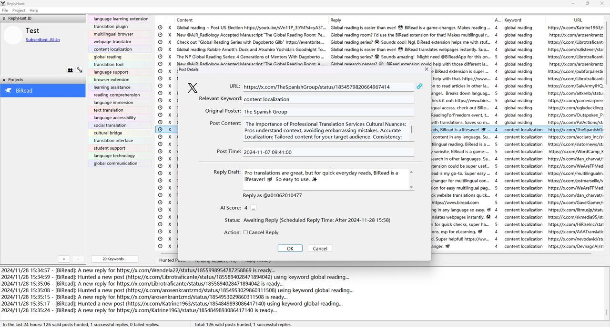This screenshot has width=610, height=327.
Task: Click the 'Total: 126 valid posts hunted' status text
Action: pyautogui.click(x=243, y=325)
